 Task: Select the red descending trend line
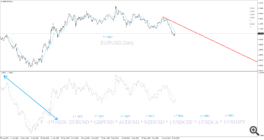pyautogui.click(x=210, y=39)
